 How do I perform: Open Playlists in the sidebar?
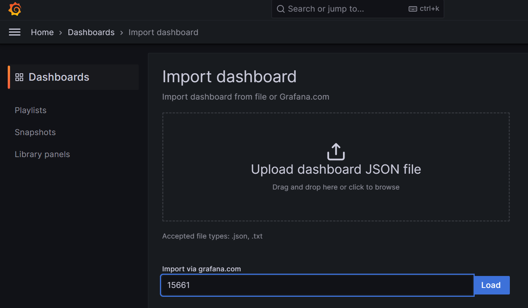(x=31, y=110)
